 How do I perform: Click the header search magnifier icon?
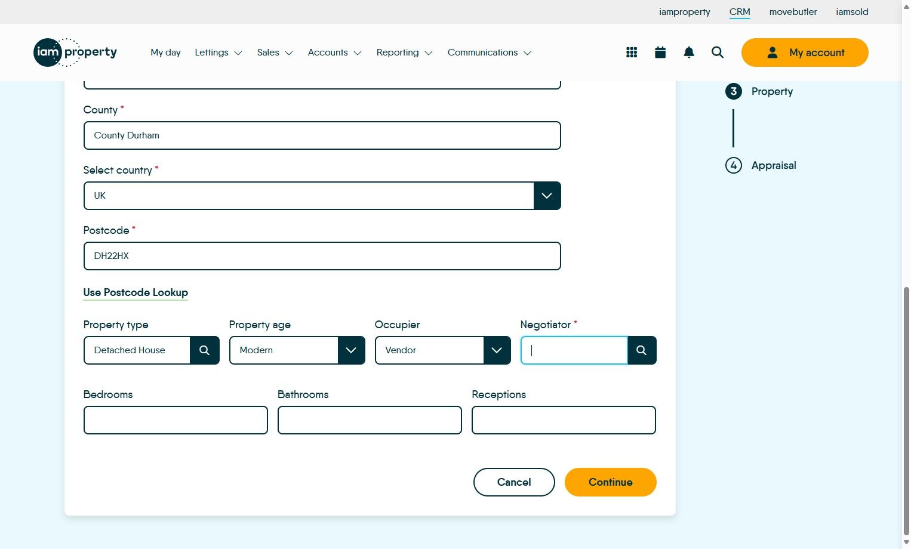pyautogui.click(x=718, y=53)
